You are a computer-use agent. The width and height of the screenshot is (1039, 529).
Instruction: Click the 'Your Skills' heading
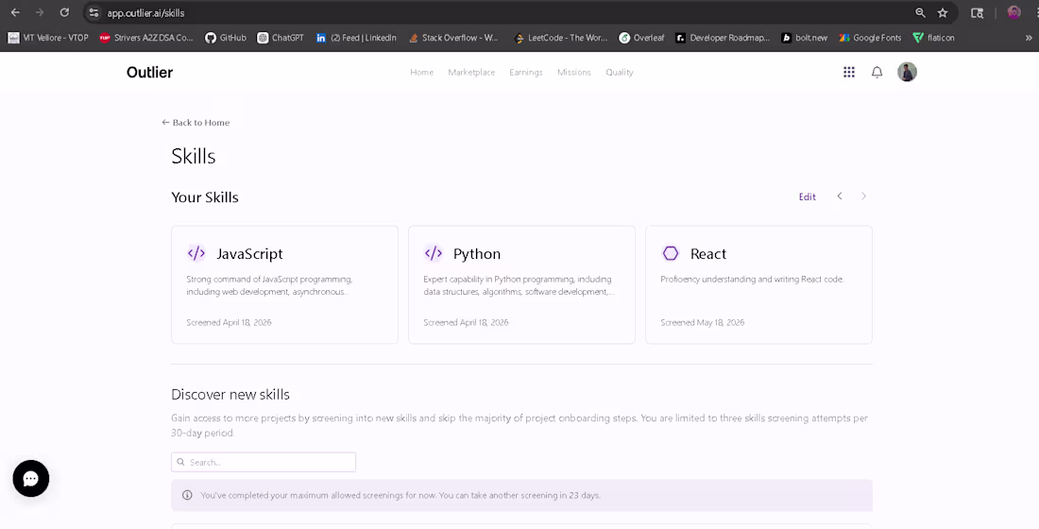(205, 197)
